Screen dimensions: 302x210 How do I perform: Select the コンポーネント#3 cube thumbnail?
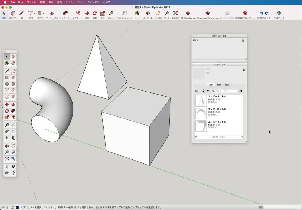(201, 126)
